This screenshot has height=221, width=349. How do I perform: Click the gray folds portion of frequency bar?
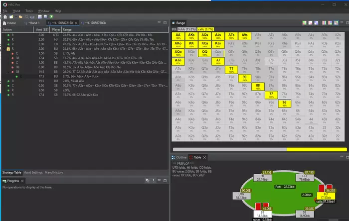230,149
